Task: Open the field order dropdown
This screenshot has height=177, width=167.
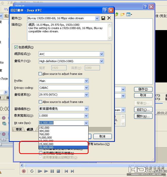Action: (x=87, y=109)
